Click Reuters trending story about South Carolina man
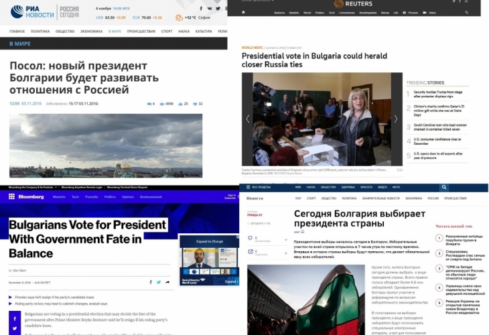Viewport: 489px width, 335px height. point(440,127)
